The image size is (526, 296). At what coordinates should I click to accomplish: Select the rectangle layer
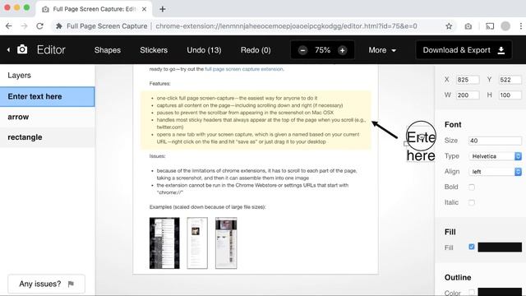48,137
